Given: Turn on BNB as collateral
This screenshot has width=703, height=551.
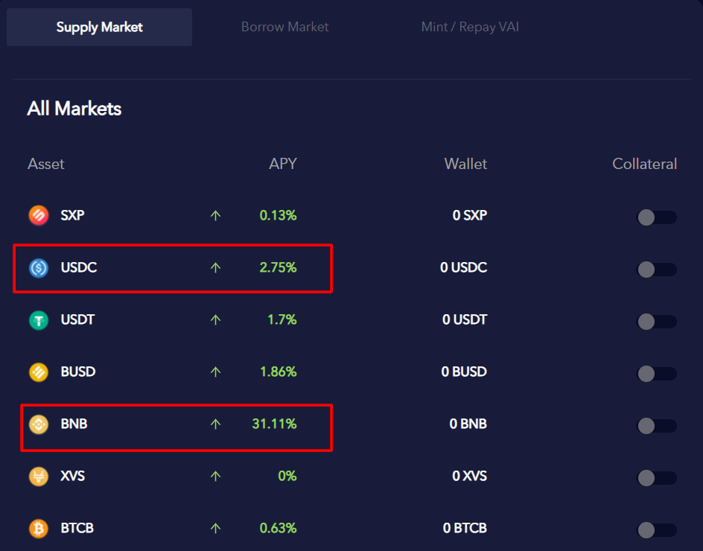Looking at the screenshot, I should (656, 425).
